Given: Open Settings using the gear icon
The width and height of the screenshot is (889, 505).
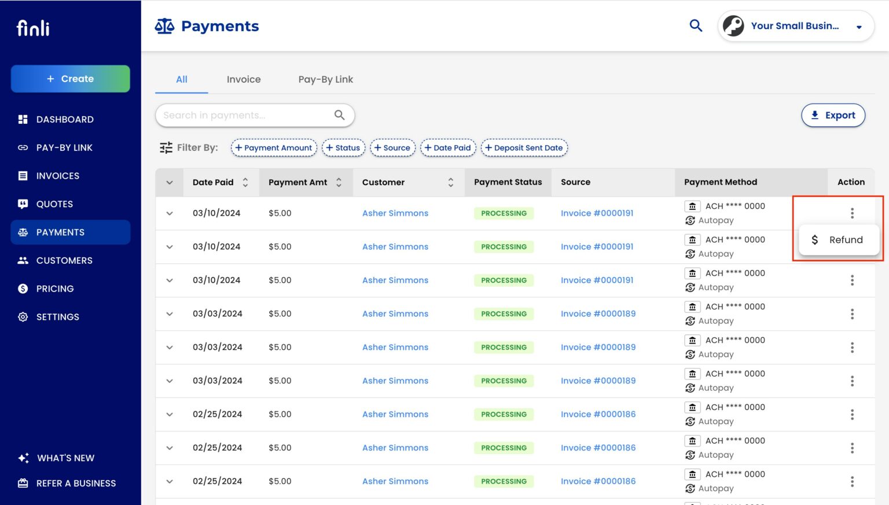Looking at the screenshot, I should 23,316.
